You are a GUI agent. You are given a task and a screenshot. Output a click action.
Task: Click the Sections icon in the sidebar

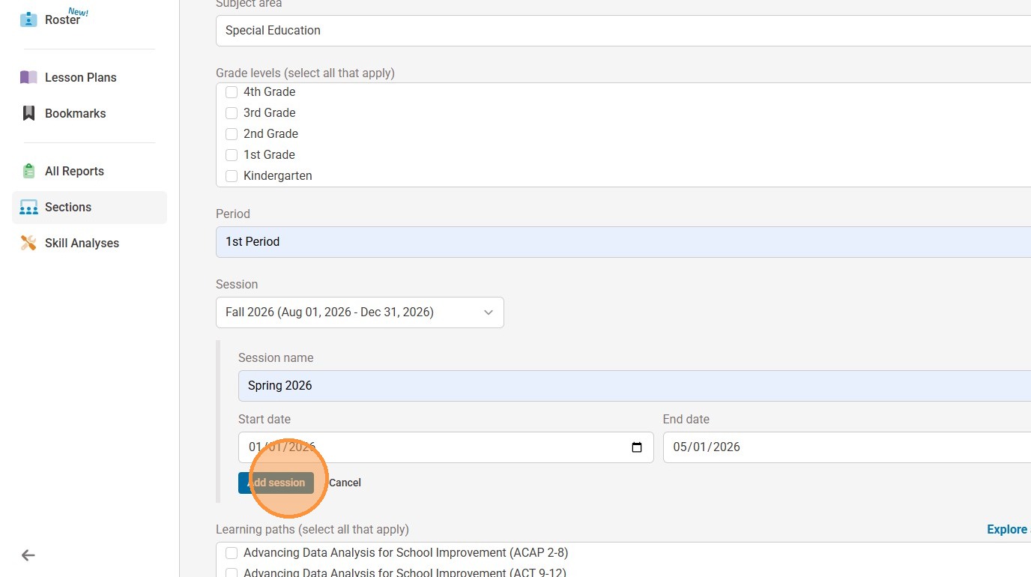point(28,207)
